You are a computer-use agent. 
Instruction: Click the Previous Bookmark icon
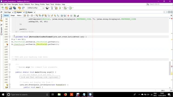tap(52, 16)
